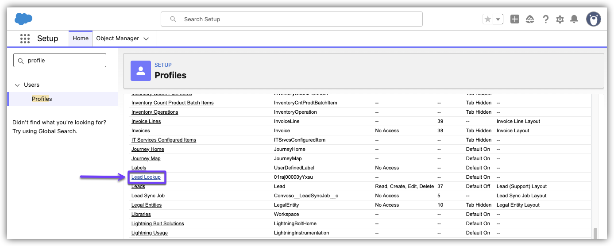Screen dimensions: 614x246
Task: Open the Invoice Lines link
Action: [146, 121]
